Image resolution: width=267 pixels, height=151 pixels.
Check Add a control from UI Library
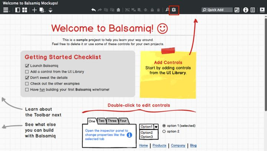pyautogui.click(x=27, y=72)
